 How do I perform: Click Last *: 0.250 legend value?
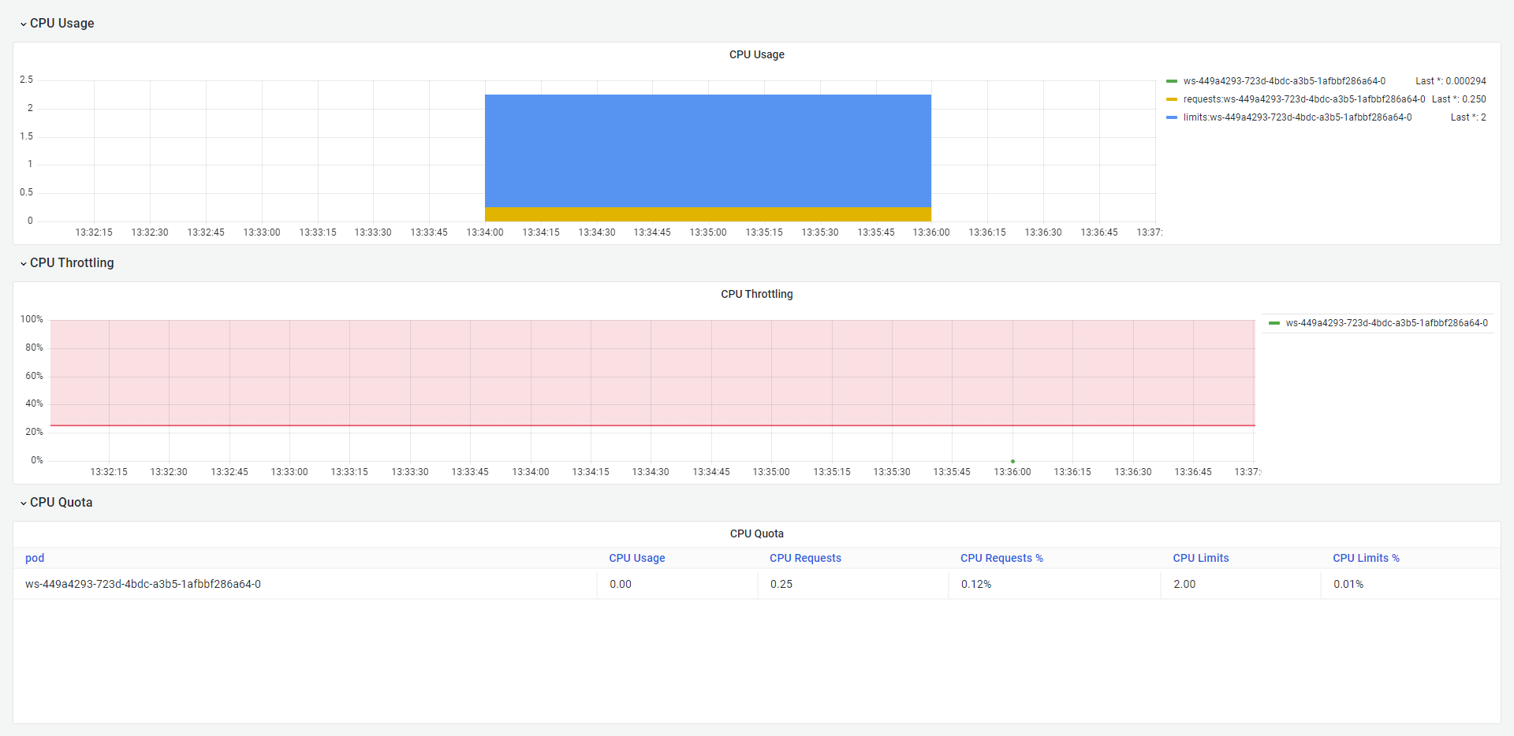click(1459, 99)
